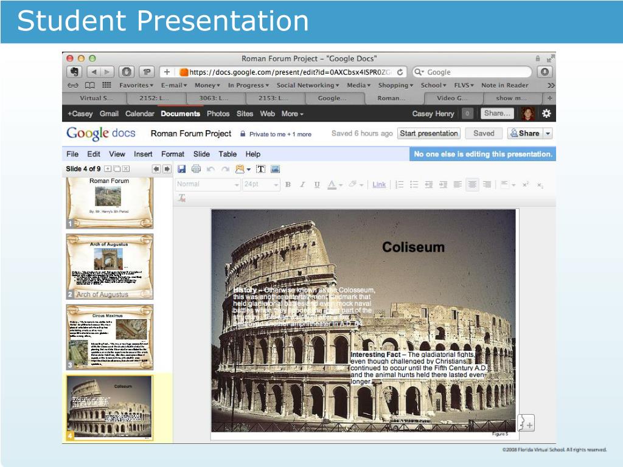
Task: Open the Reading List glasses icon
Action: click(73, 85)
